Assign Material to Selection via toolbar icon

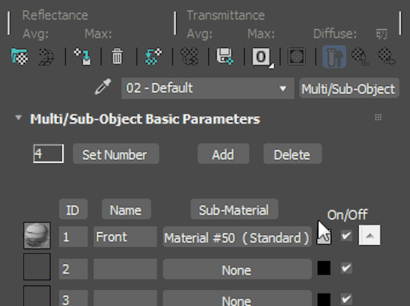click(x=82, y=56)
